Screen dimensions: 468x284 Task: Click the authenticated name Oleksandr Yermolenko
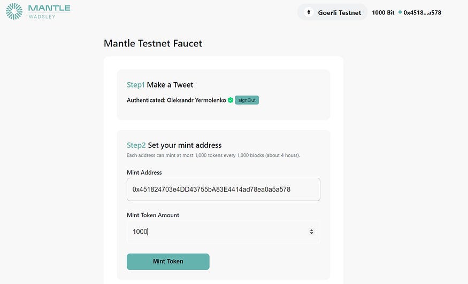pos(196,100)
